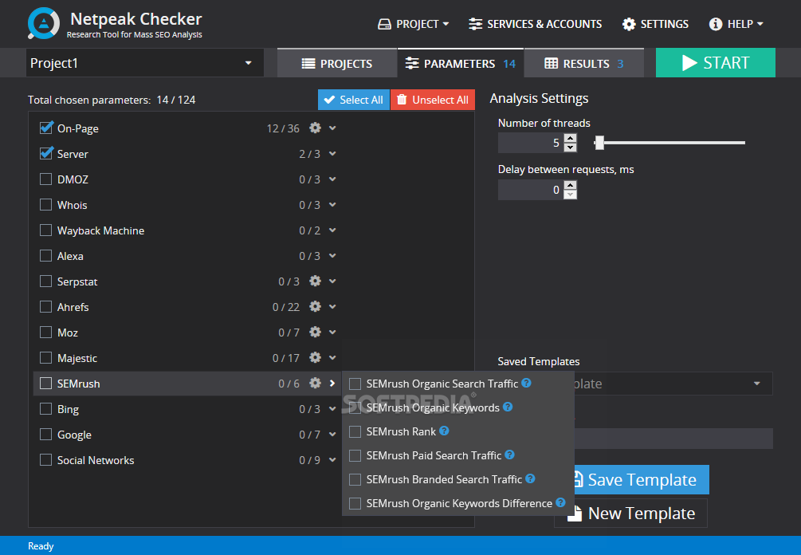Show help for SEMrush Organic Search Traffic
This screenshot has height=555, width=801.
(526, 383)
